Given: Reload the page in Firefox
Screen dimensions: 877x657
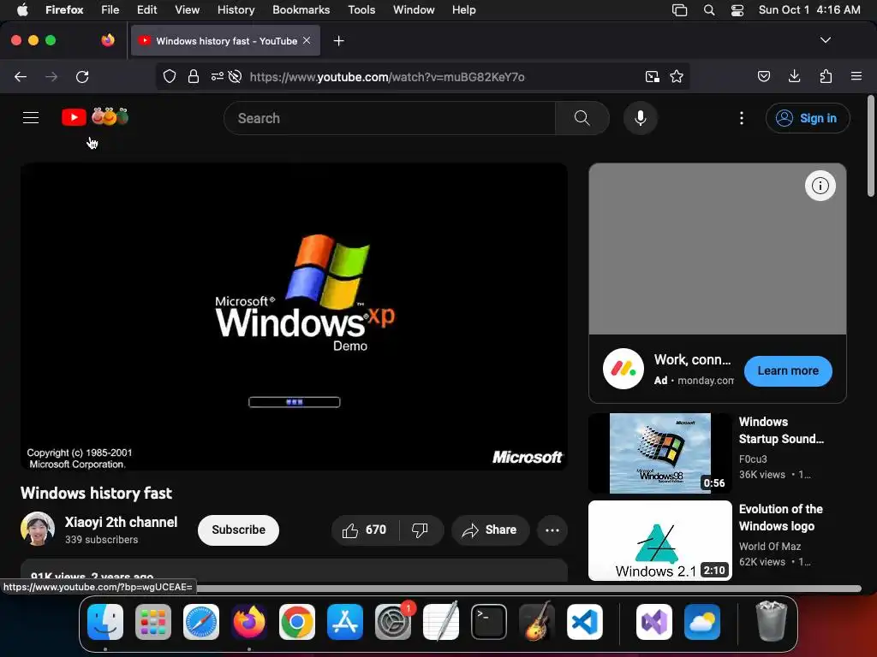Looking at the screenshot, I should 82,76.
